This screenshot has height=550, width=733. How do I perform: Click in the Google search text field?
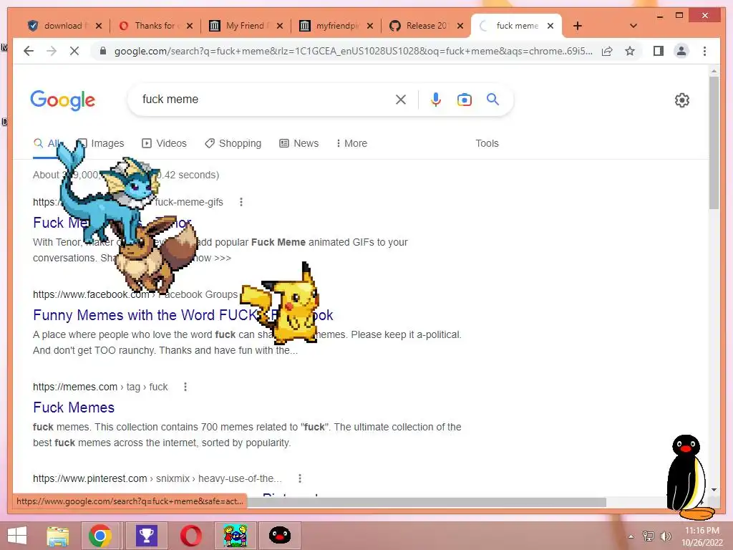[264, 99]
